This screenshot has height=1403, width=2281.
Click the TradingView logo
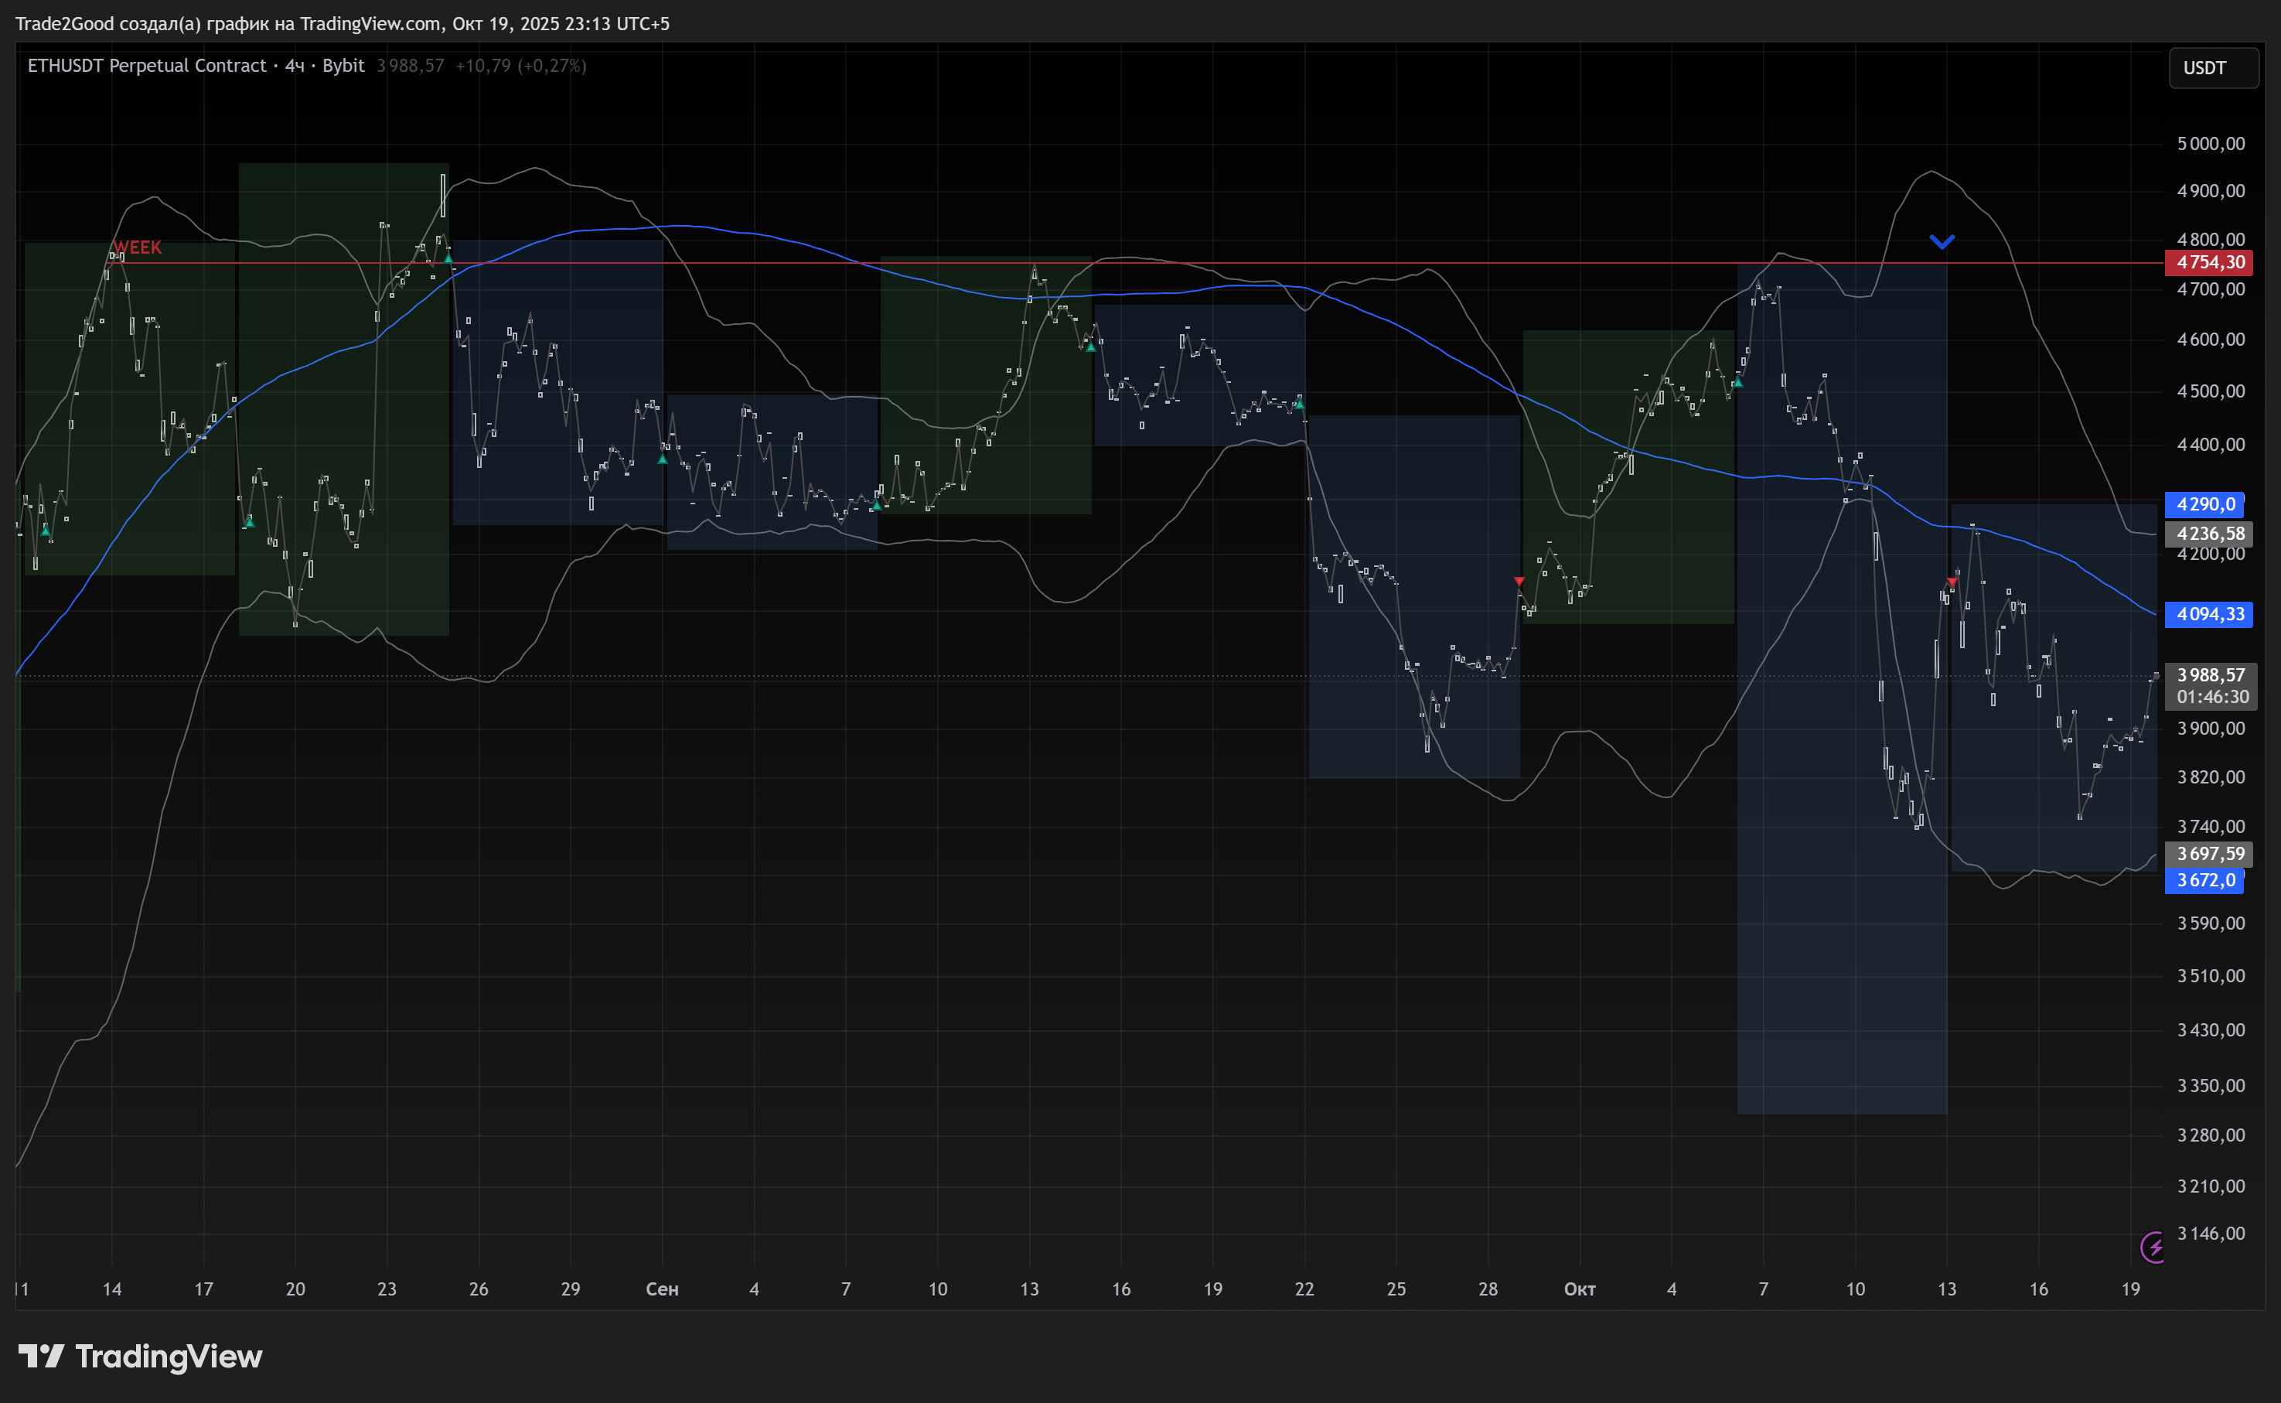[140, 1357]
